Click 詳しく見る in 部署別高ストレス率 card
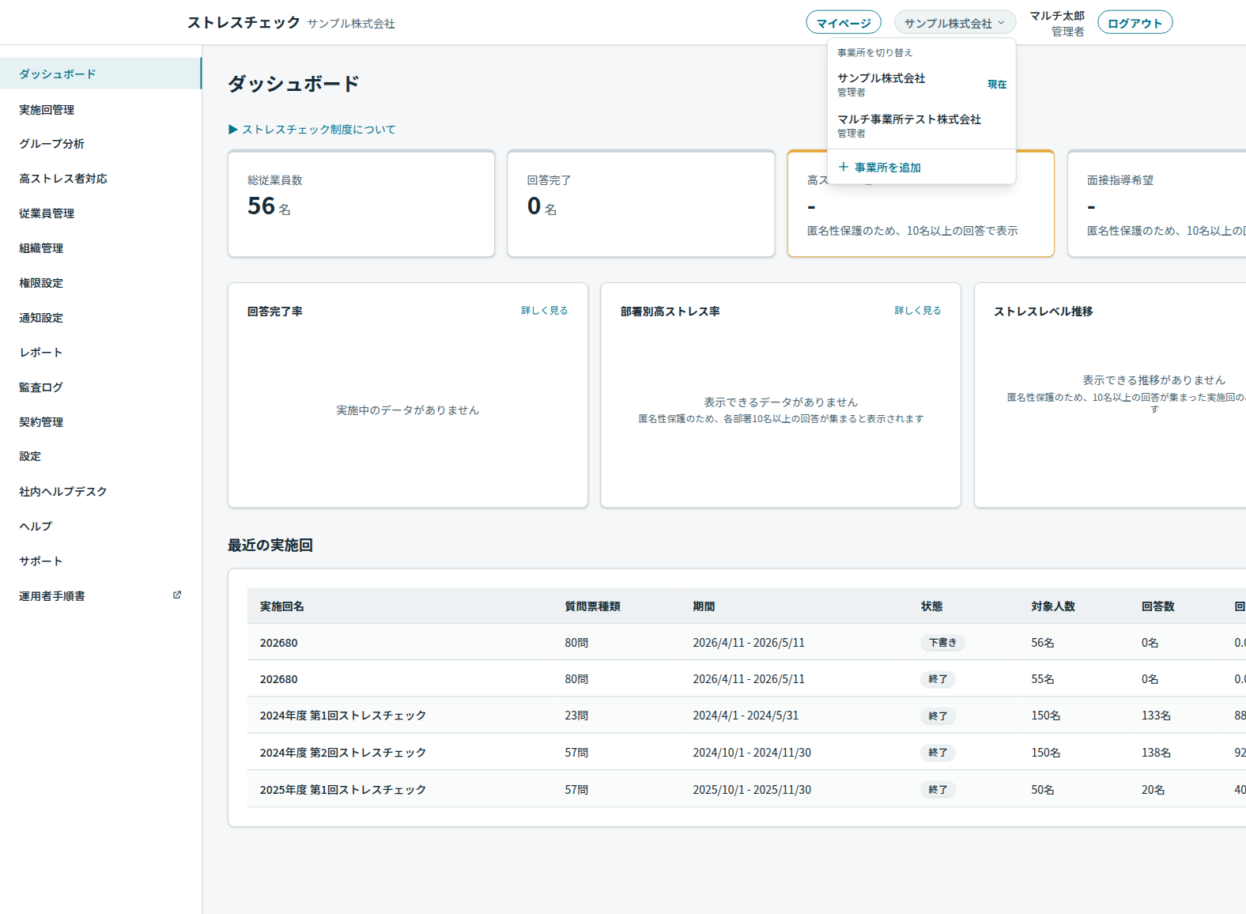The height and width of the screenshot is (914, 1246). 917,311
